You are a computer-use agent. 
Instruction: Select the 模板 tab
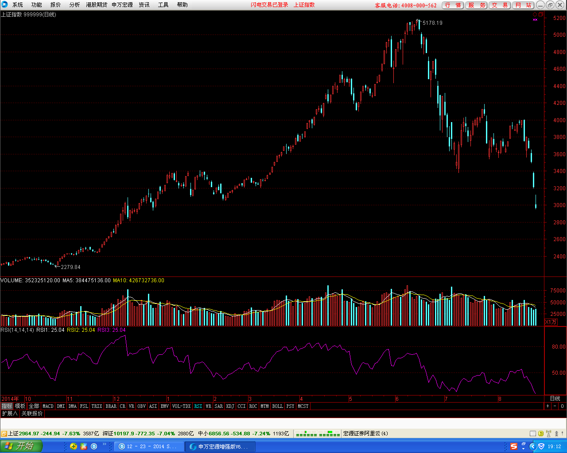point(20,406)
